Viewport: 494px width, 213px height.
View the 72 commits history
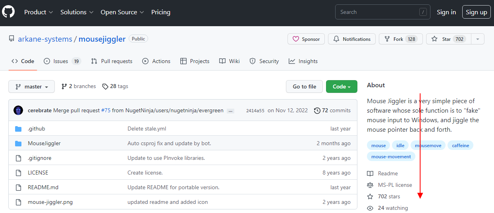(x=332, y=110)
